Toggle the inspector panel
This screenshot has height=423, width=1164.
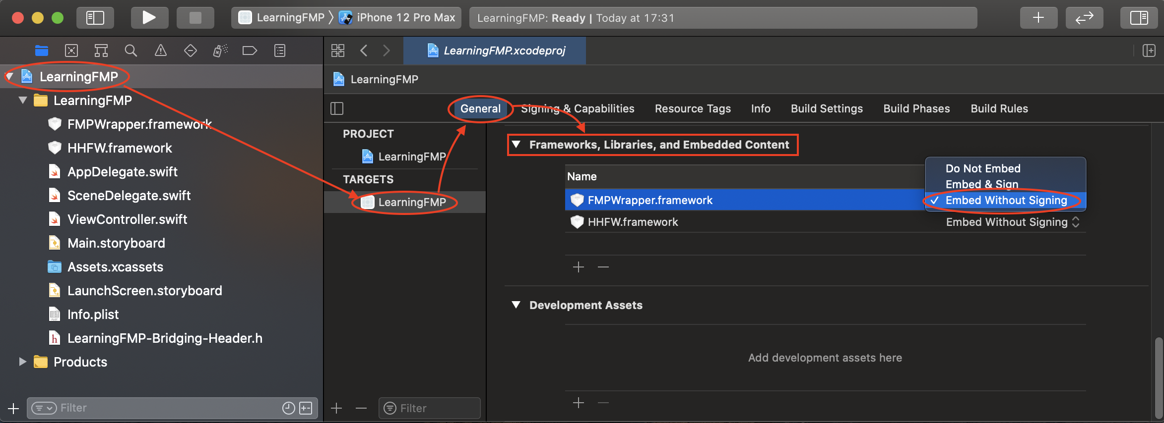point(1139,18)
